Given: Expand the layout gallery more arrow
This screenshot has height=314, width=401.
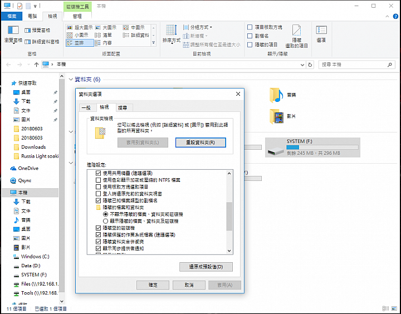Looking at the screenshot, I should pos(154,43).
